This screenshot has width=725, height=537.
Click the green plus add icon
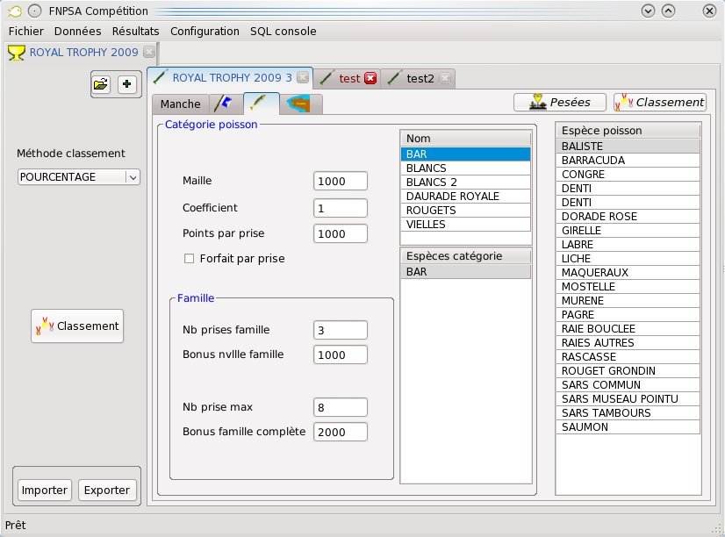(127, 84)
